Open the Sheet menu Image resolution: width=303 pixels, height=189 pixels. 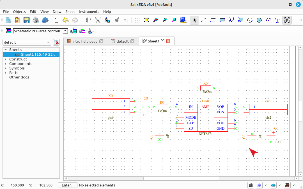point(70,12)
